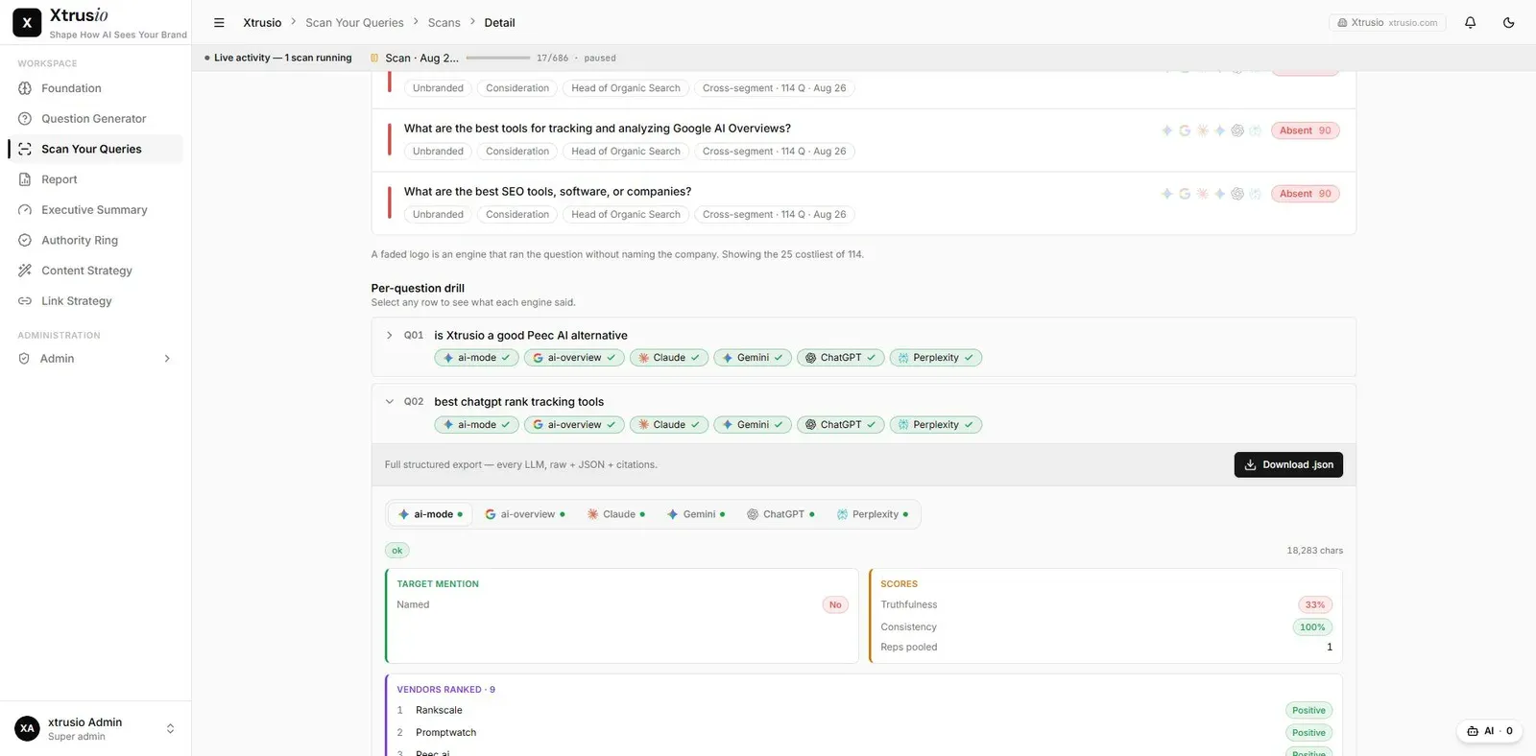Click the paused scan progress bar
The image size is (1536, 756).
(x=498, y=59)
